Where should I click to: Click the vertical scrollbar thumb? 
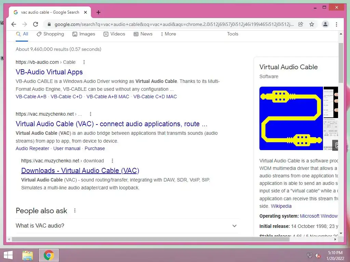click(x=341, y=63)
